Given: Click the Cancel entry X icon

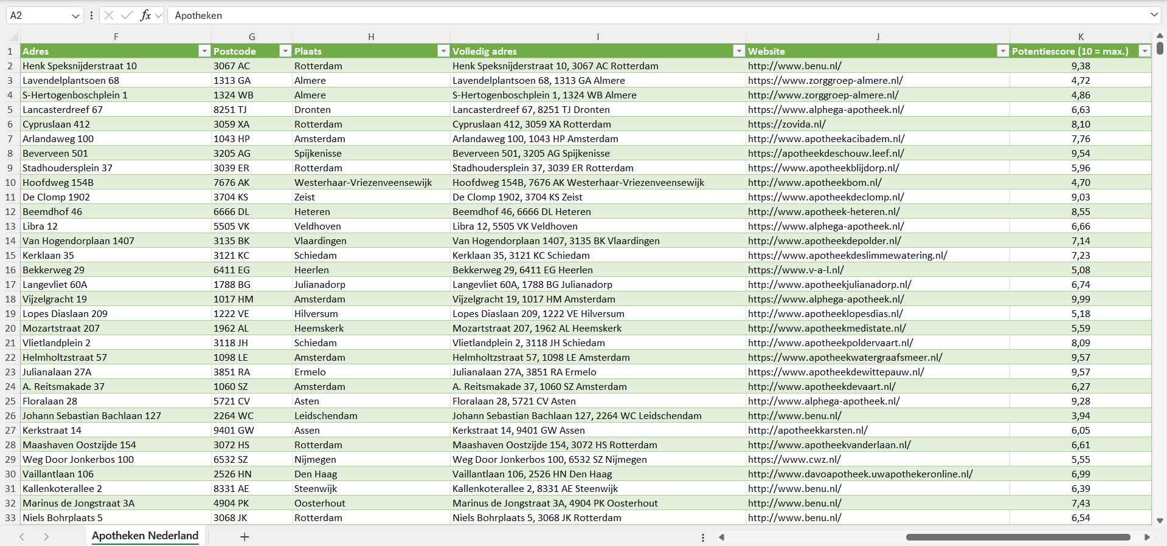Looking at the screenshot, I should [x=109, y=15].
